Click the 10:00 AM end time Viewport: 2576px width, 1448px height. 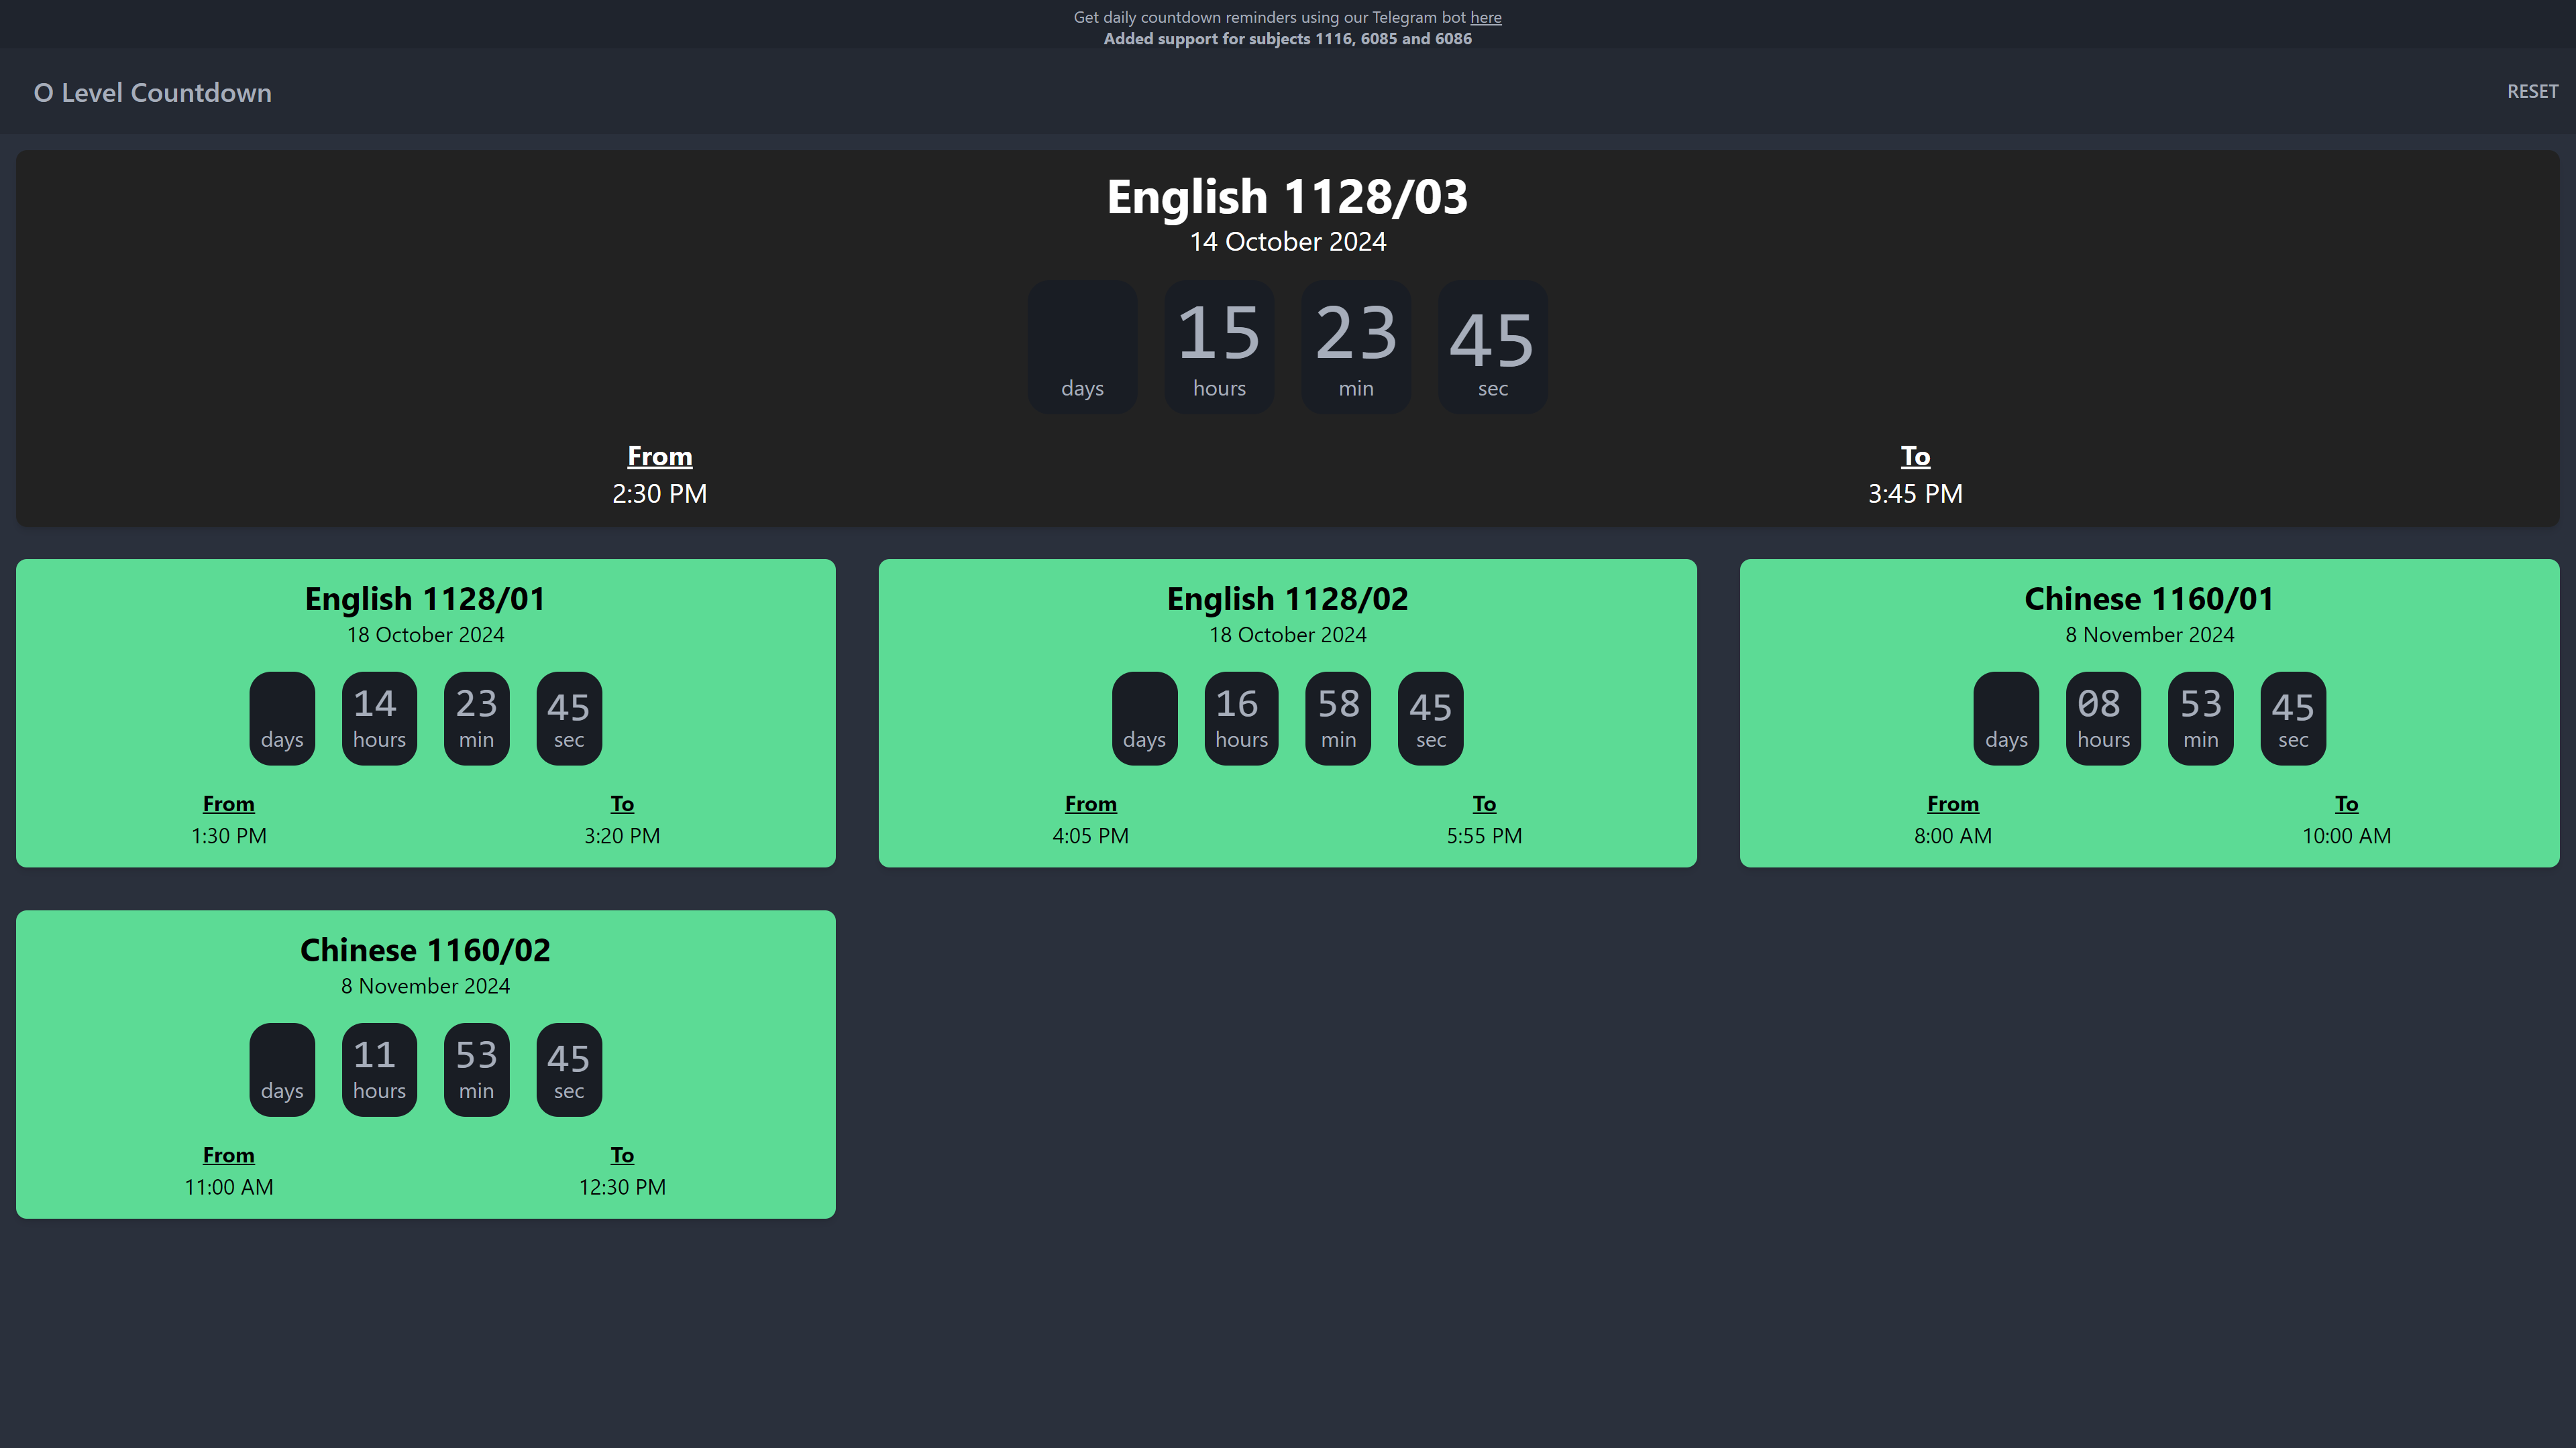[2346, 837]
